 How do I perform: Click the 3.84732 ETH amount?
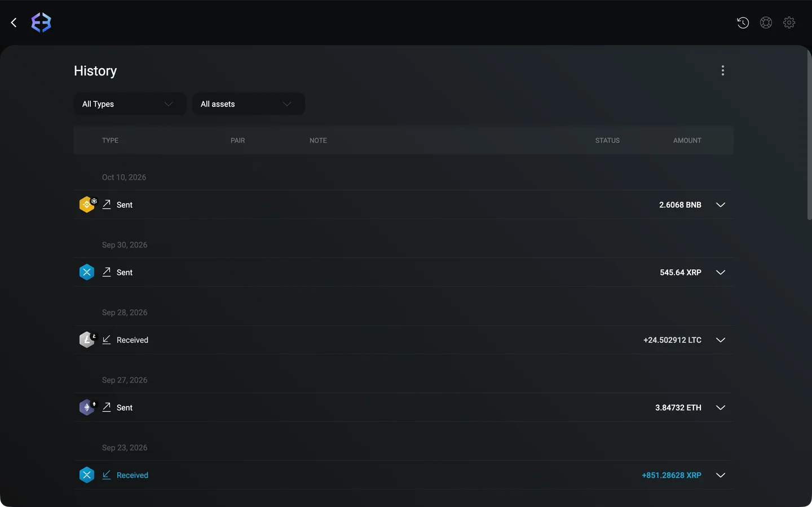click(x=678, y=407)
